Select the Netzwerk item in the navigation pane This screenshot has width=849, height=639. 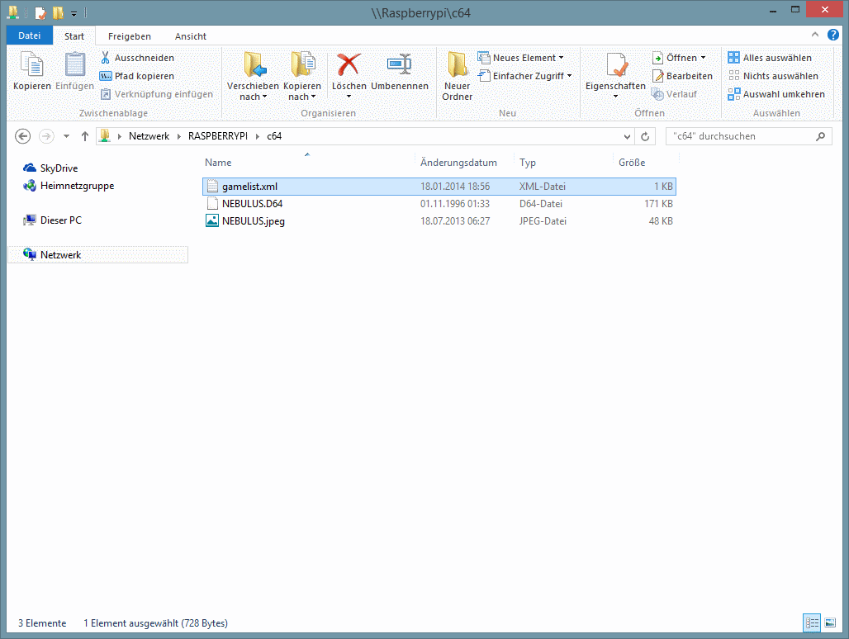pyautogui.click(x=60, y=255)
